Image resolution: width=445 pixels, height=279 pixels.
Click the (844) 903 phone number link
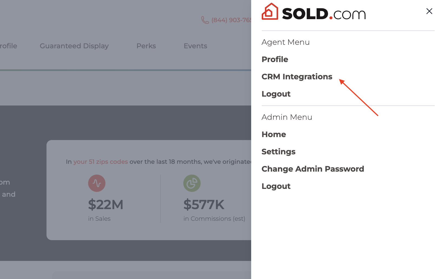tap(231, 20)
